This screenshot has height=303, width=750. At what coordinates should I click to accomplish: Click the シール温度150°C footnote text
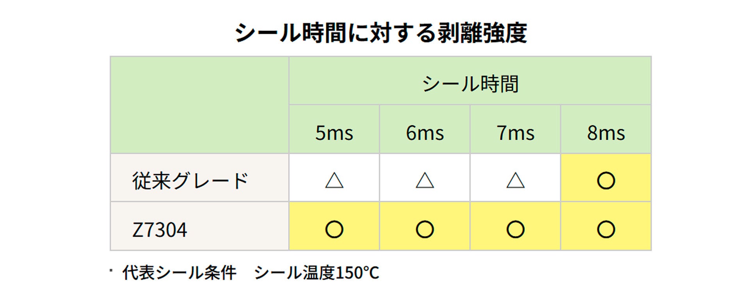(316, 273)
